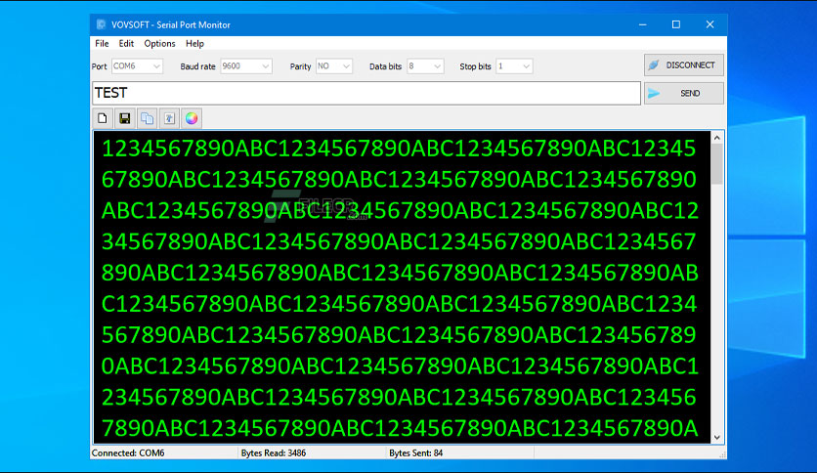Click the 'Stop bits' label
This screenshot has width=817, height=473.
[475, 66]
